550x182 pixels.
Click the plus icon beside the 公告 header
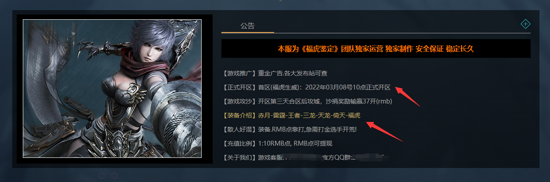[525, 24]
